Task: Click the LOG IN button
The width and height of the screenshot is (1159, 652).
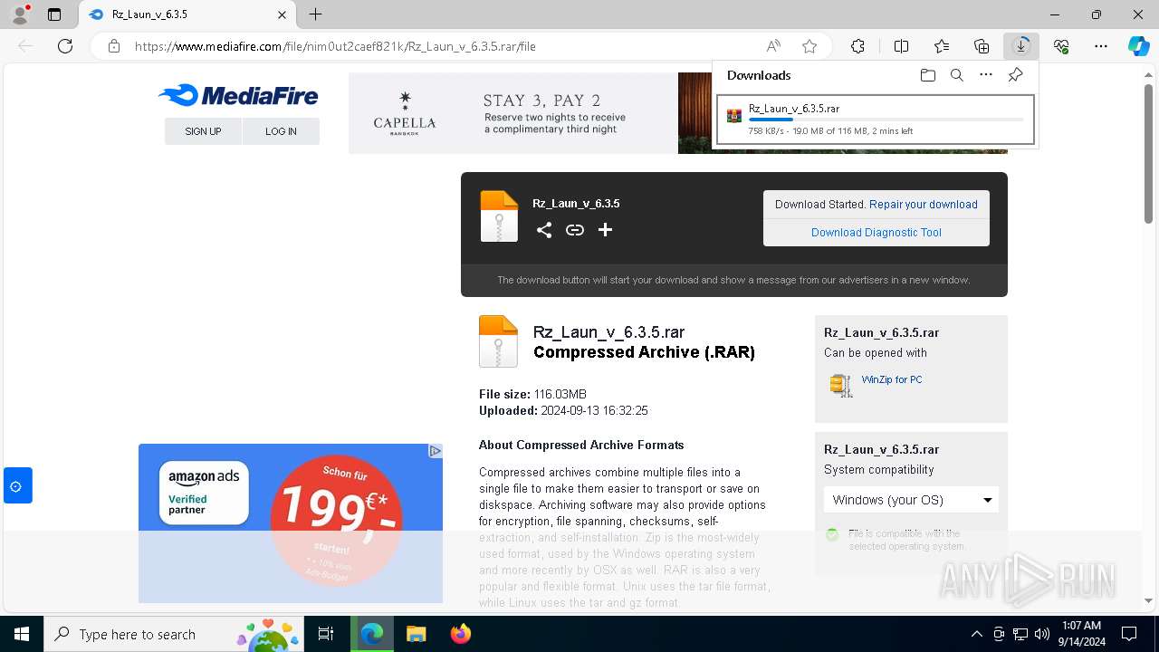Action: coord(281,131)
